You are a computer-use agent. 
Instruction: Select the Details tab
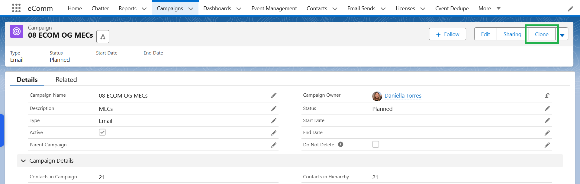click(27, 80)
